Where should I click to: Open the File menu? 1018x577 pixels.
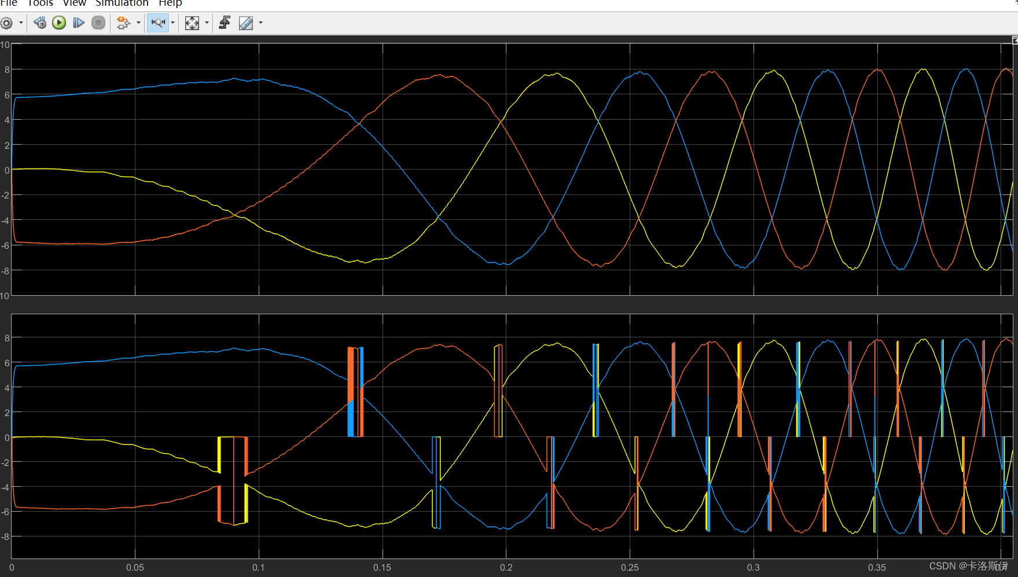click(x=9, y=3)
